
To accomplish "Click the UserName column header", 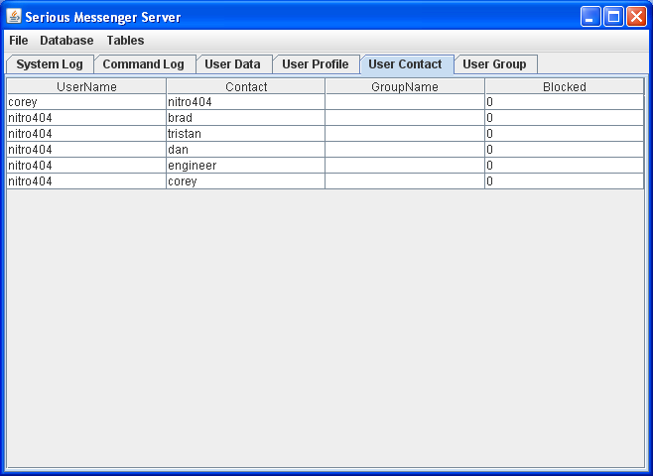I will coord(86,87).
